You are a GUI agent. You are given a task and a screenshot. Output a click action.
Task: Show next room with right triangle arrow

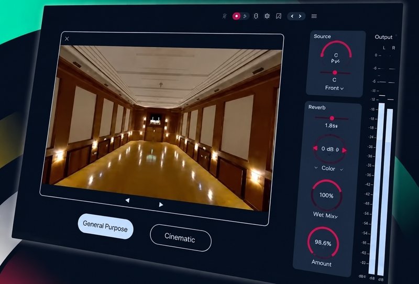pos(161,204)
